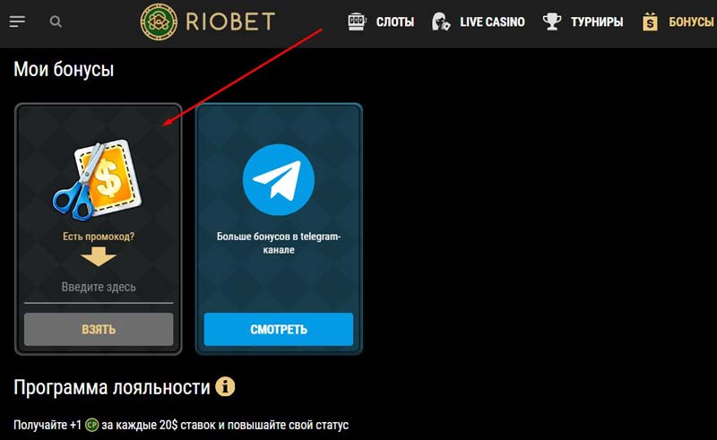The height and width of the screenshot is (440, 717).
Task: Click the ВЗЯТЬ promo code button
Action: coord(99,329)
